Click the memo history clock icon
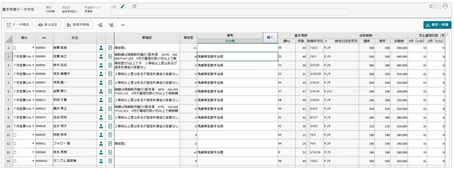 click(134, 6)
